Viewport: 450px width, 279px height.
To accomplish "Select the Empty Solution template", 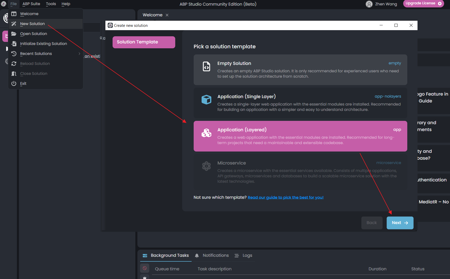I will [x=300, y=70].
